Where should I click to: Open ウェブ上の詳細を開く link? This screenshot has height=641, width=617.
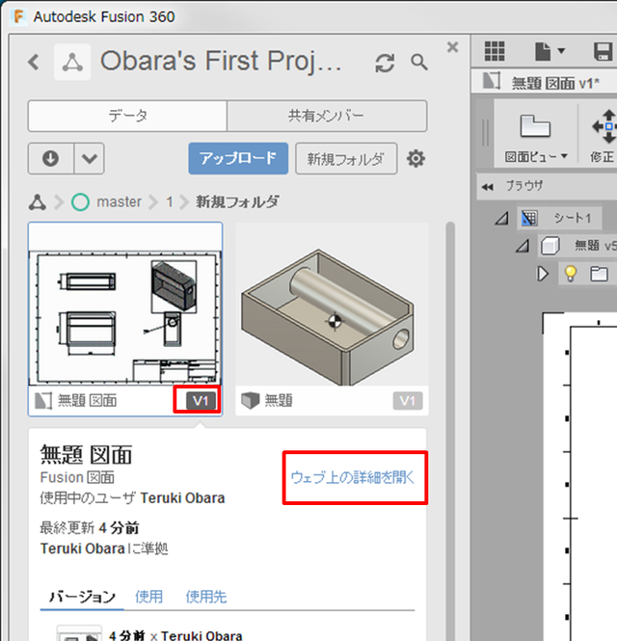(353, 477)
